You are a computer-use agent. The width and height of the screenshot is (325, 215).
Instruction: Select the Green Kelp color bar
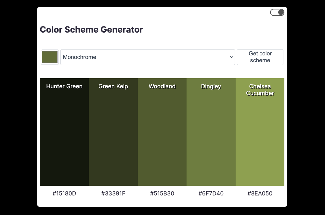[x=113, y=137]
